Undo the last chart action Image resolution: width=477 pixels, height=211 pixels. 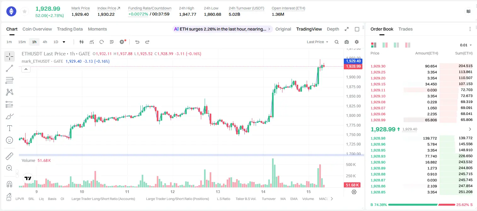(137, 42)
